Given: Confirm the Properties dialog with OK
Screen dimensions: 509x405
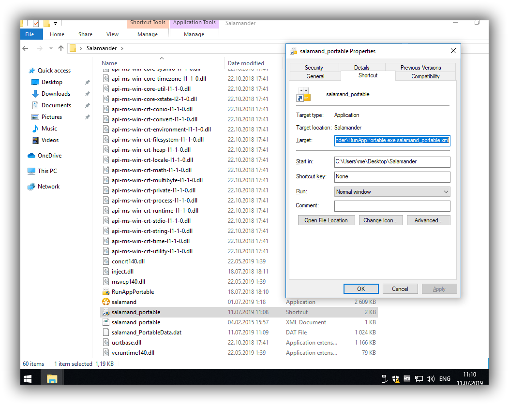Looking at the screenshot, I should click(x=361, y=289).
